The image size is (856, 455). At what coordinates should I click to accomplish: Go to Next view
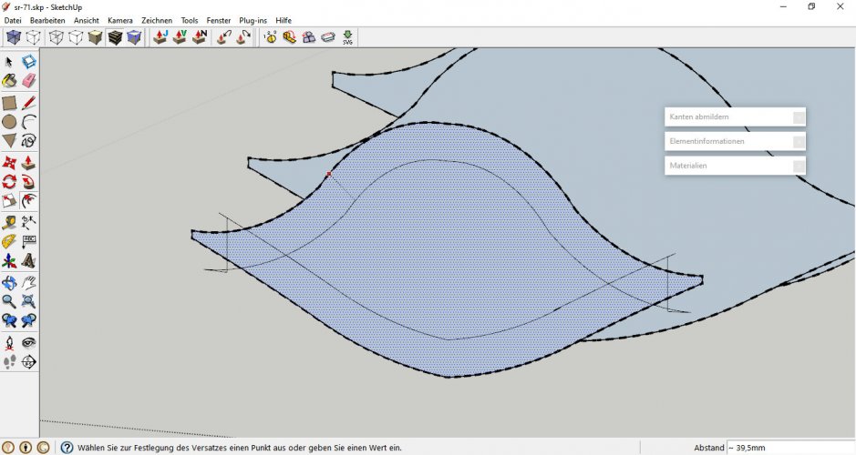(29, 320)
